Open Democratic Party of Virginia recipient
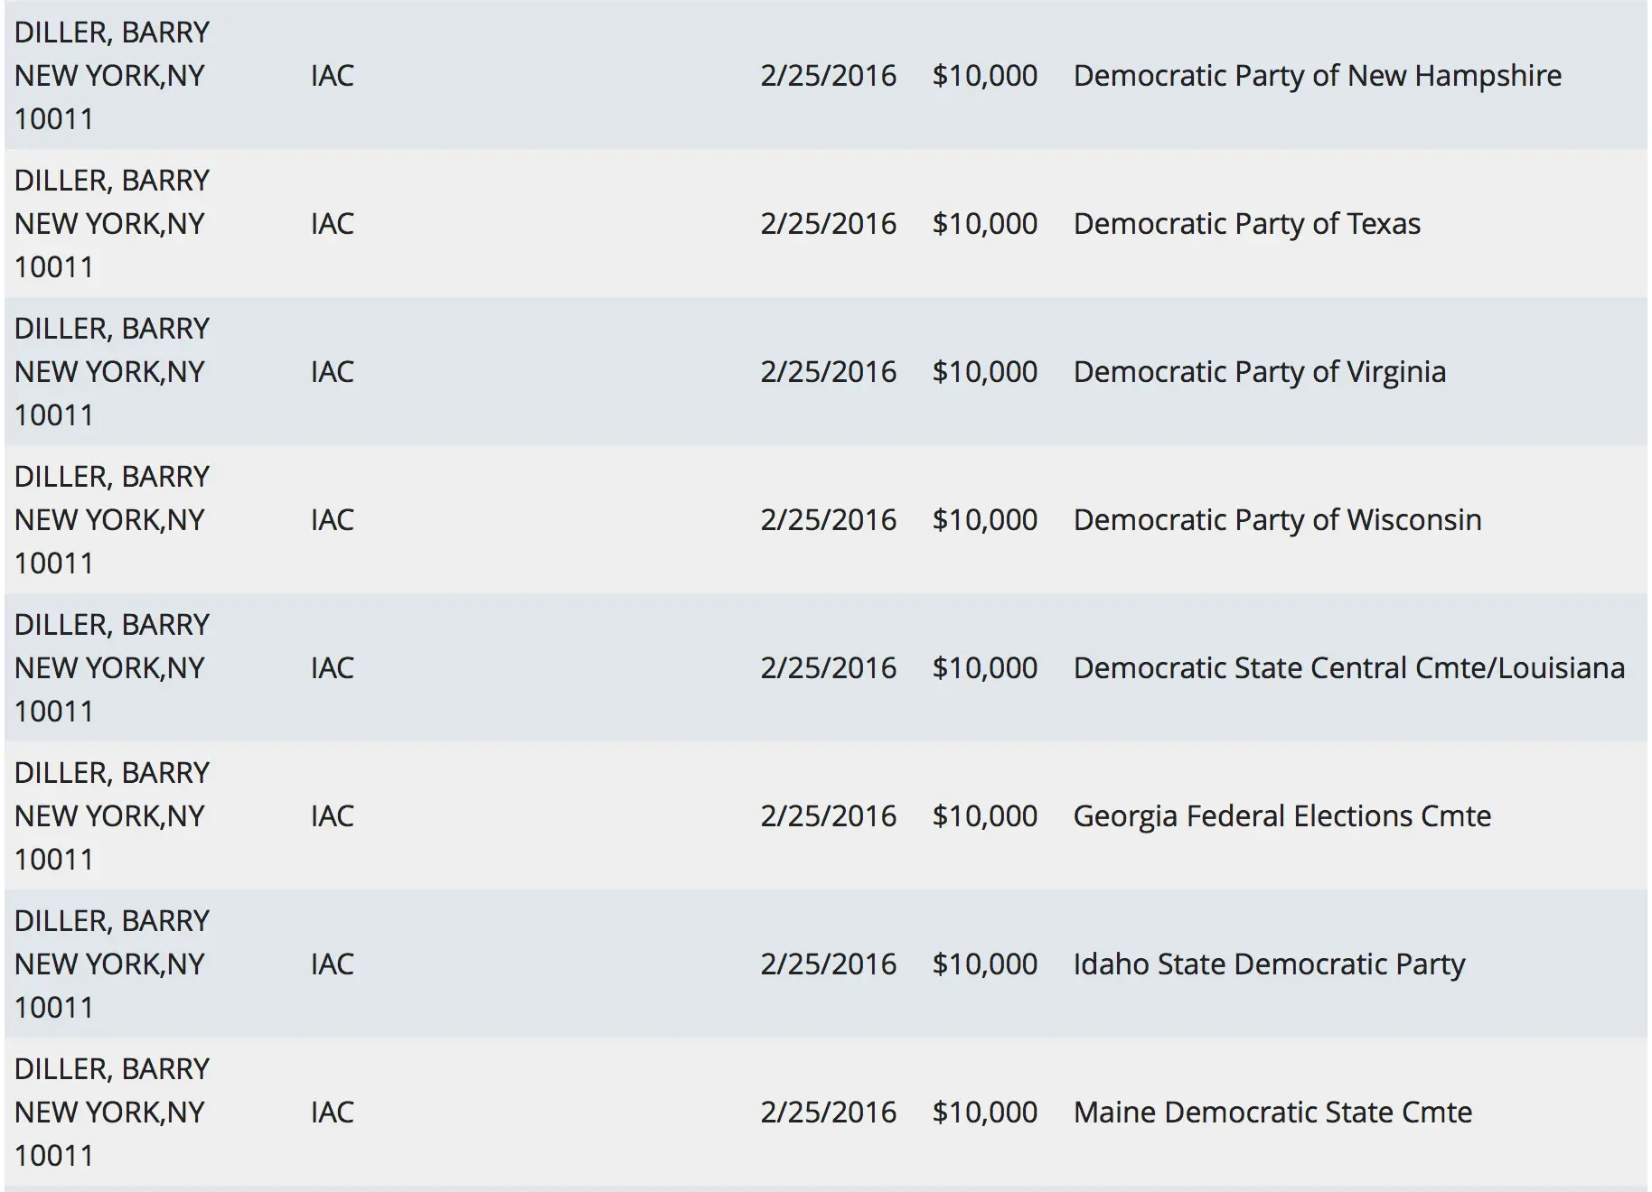Viewport: 1652px width, 1192px height. click(x=1259, y=372)
